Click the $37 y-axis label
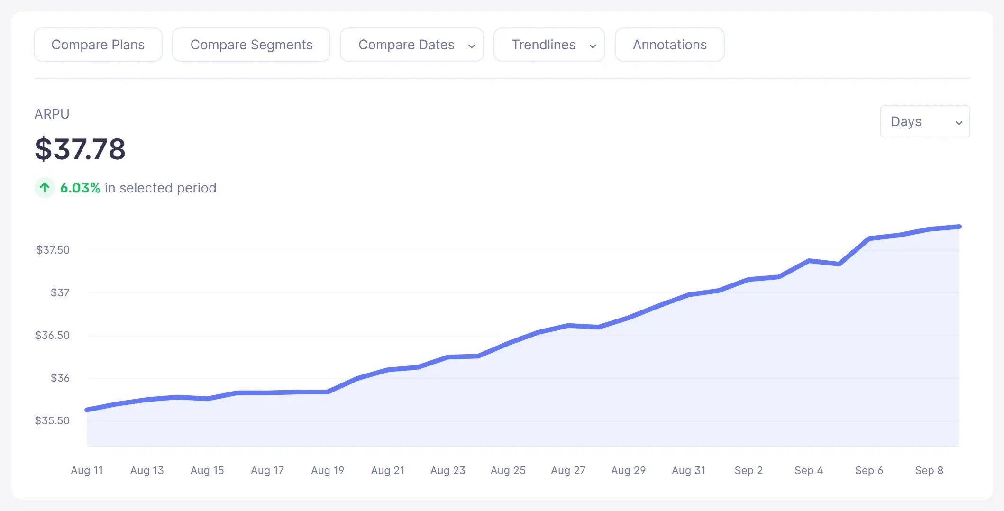 point(60,292)
